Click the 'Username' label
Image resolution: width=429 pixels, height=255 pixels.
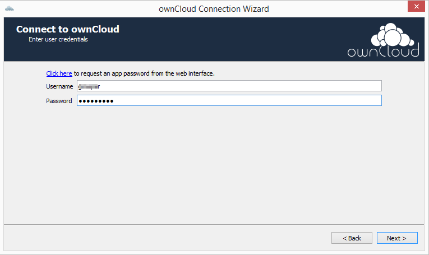click(59, 86)
